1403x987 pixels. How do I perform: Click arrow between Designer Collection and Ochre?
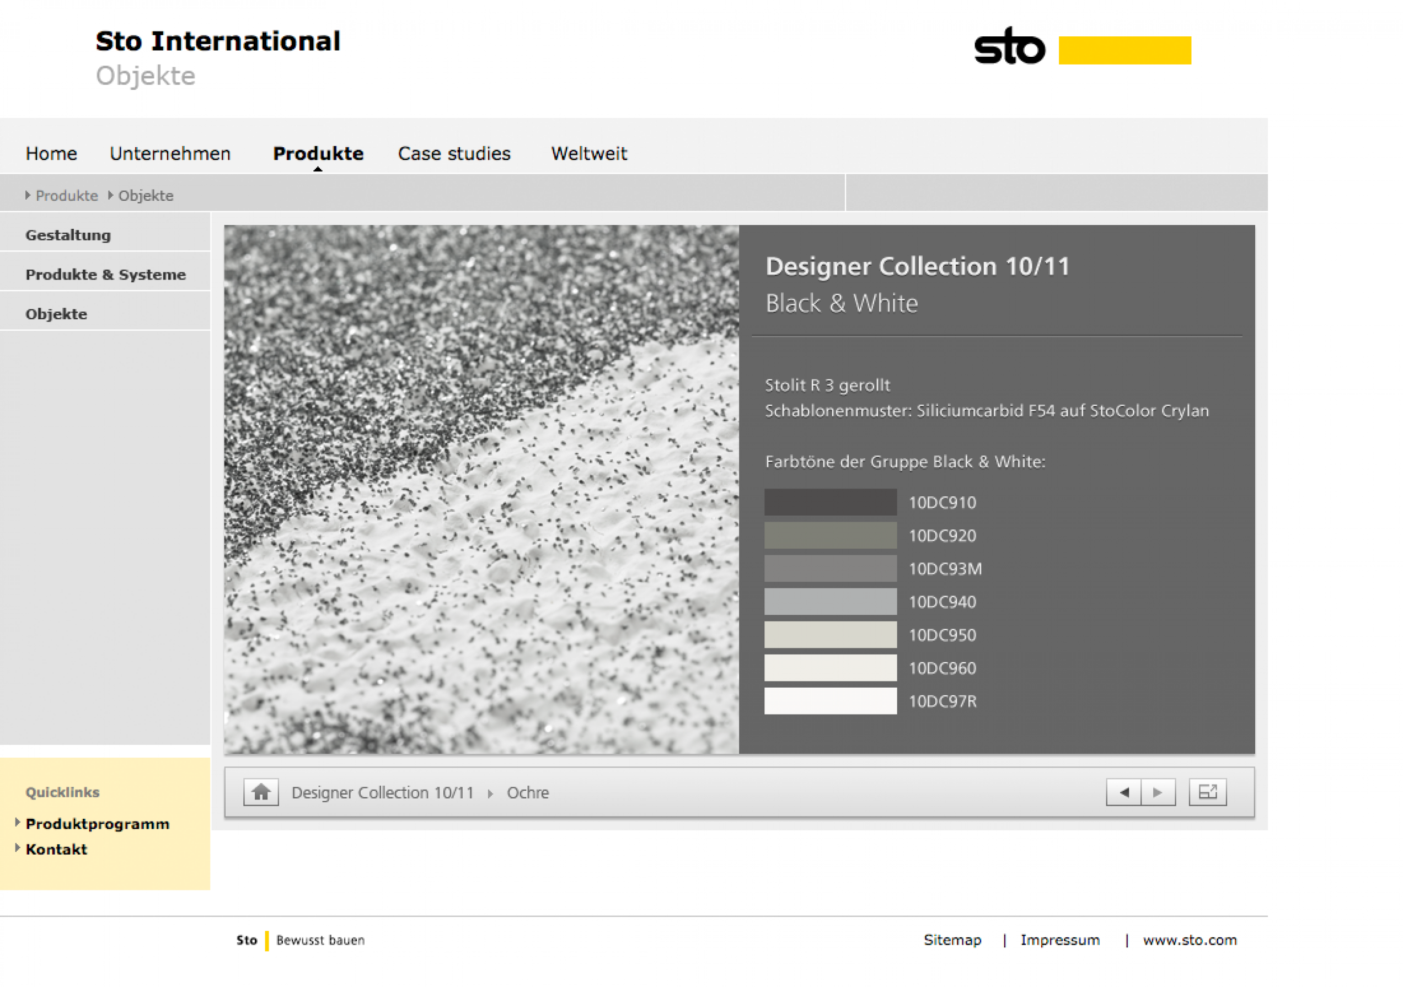click(x=490, y=793)
